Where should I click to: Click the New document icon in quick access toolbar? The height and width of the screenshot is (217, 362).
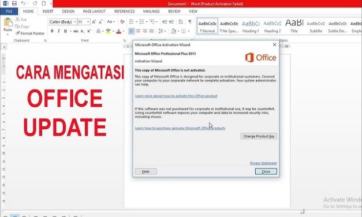44,3
